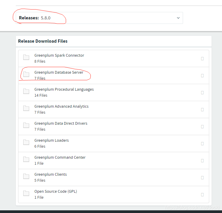Click the Greenplum Loaders folder icon
Screen dimensions: 222x213
point(26,142)
